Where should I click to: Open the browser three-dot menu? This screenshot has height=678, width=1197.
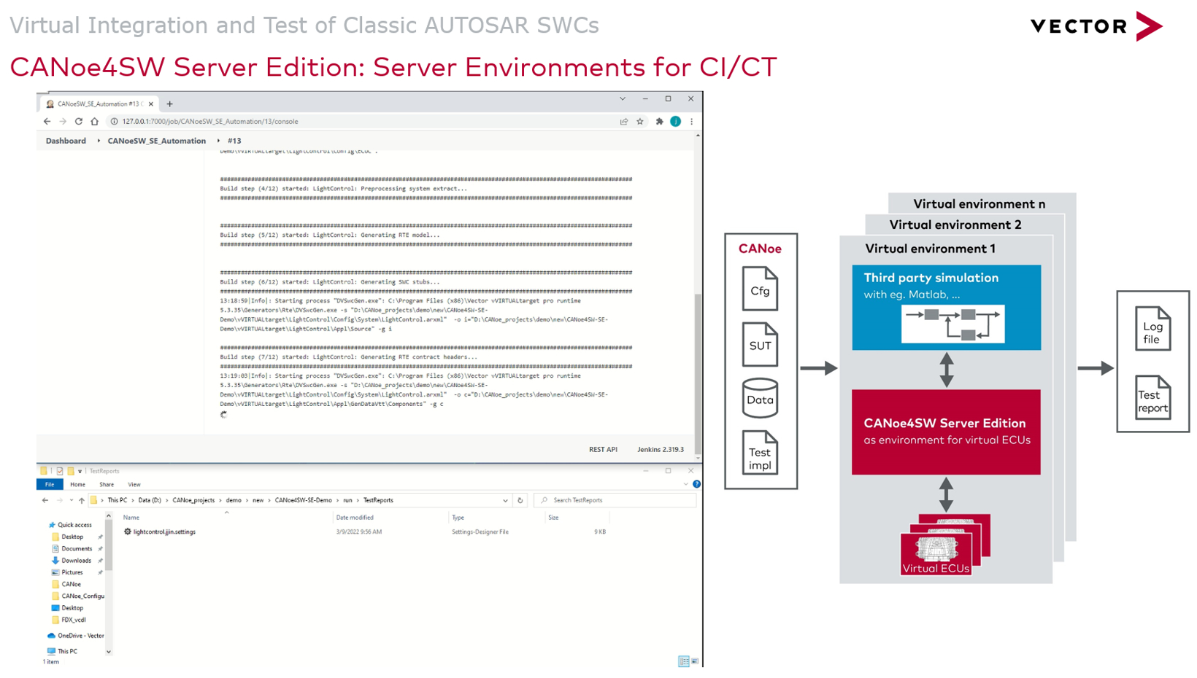coord(691,122)
